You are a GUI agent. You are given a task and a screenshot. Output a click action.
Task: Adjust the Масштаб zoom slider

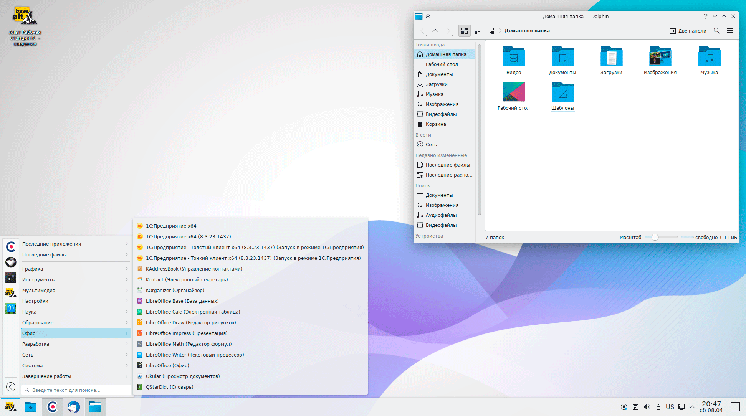click(655, 237)
